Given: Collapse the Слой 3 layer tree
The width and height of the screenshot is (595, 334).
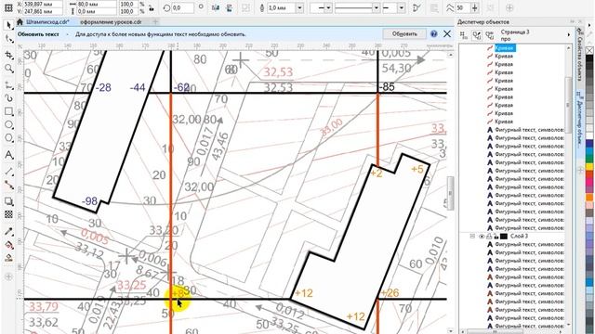Looking at the screenshot, I should pyautogui.click(x=472, y=237).
